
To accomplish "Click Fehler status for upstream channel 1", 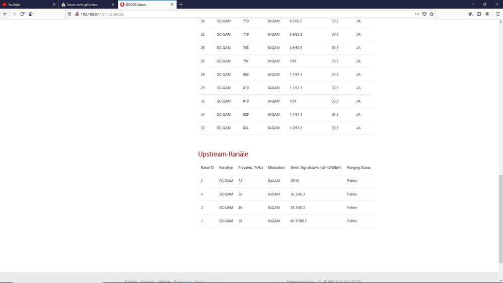I will point(352,221).
